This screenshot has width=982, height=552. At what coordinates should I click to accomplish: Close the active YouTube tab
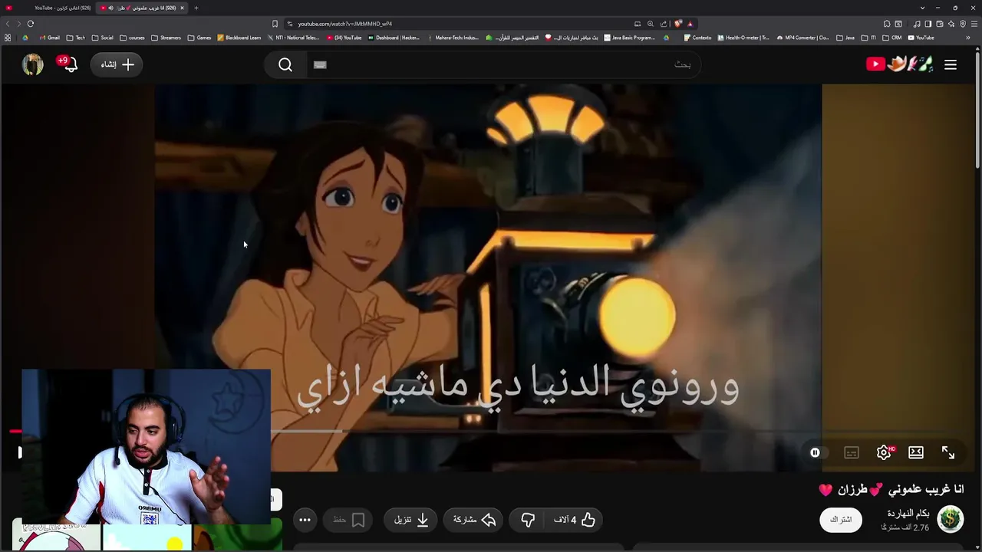(x=182, y=8)
